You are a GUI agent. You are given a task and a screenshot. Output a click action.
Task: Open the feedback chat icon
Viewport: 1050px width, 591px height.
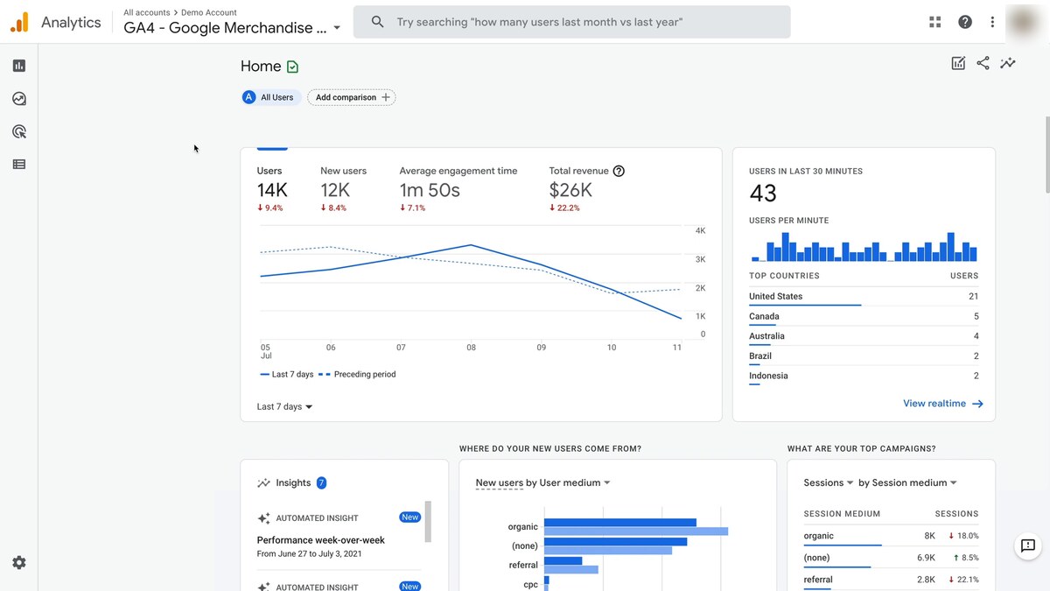tap(1028, 546)
